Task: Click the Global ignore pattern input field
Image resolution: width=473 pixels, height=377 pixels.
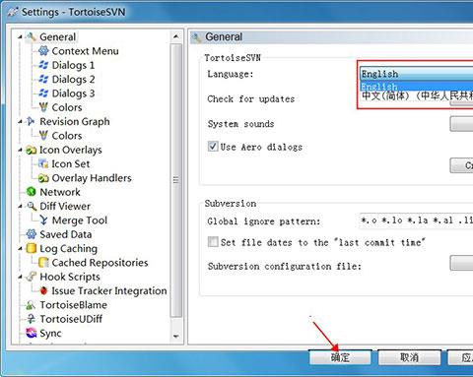Action: [x=416, y=220]
